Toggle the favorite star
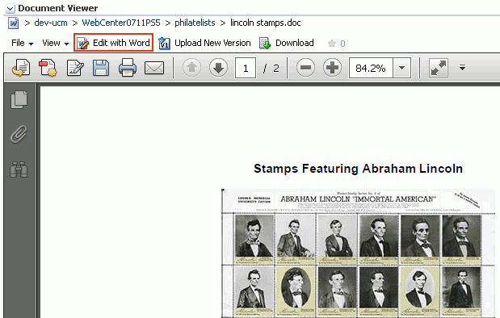500x318 pixels. coord(332,44)
